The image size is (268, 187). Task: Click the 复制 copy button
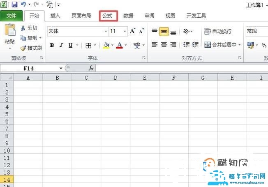pos(28,38)
